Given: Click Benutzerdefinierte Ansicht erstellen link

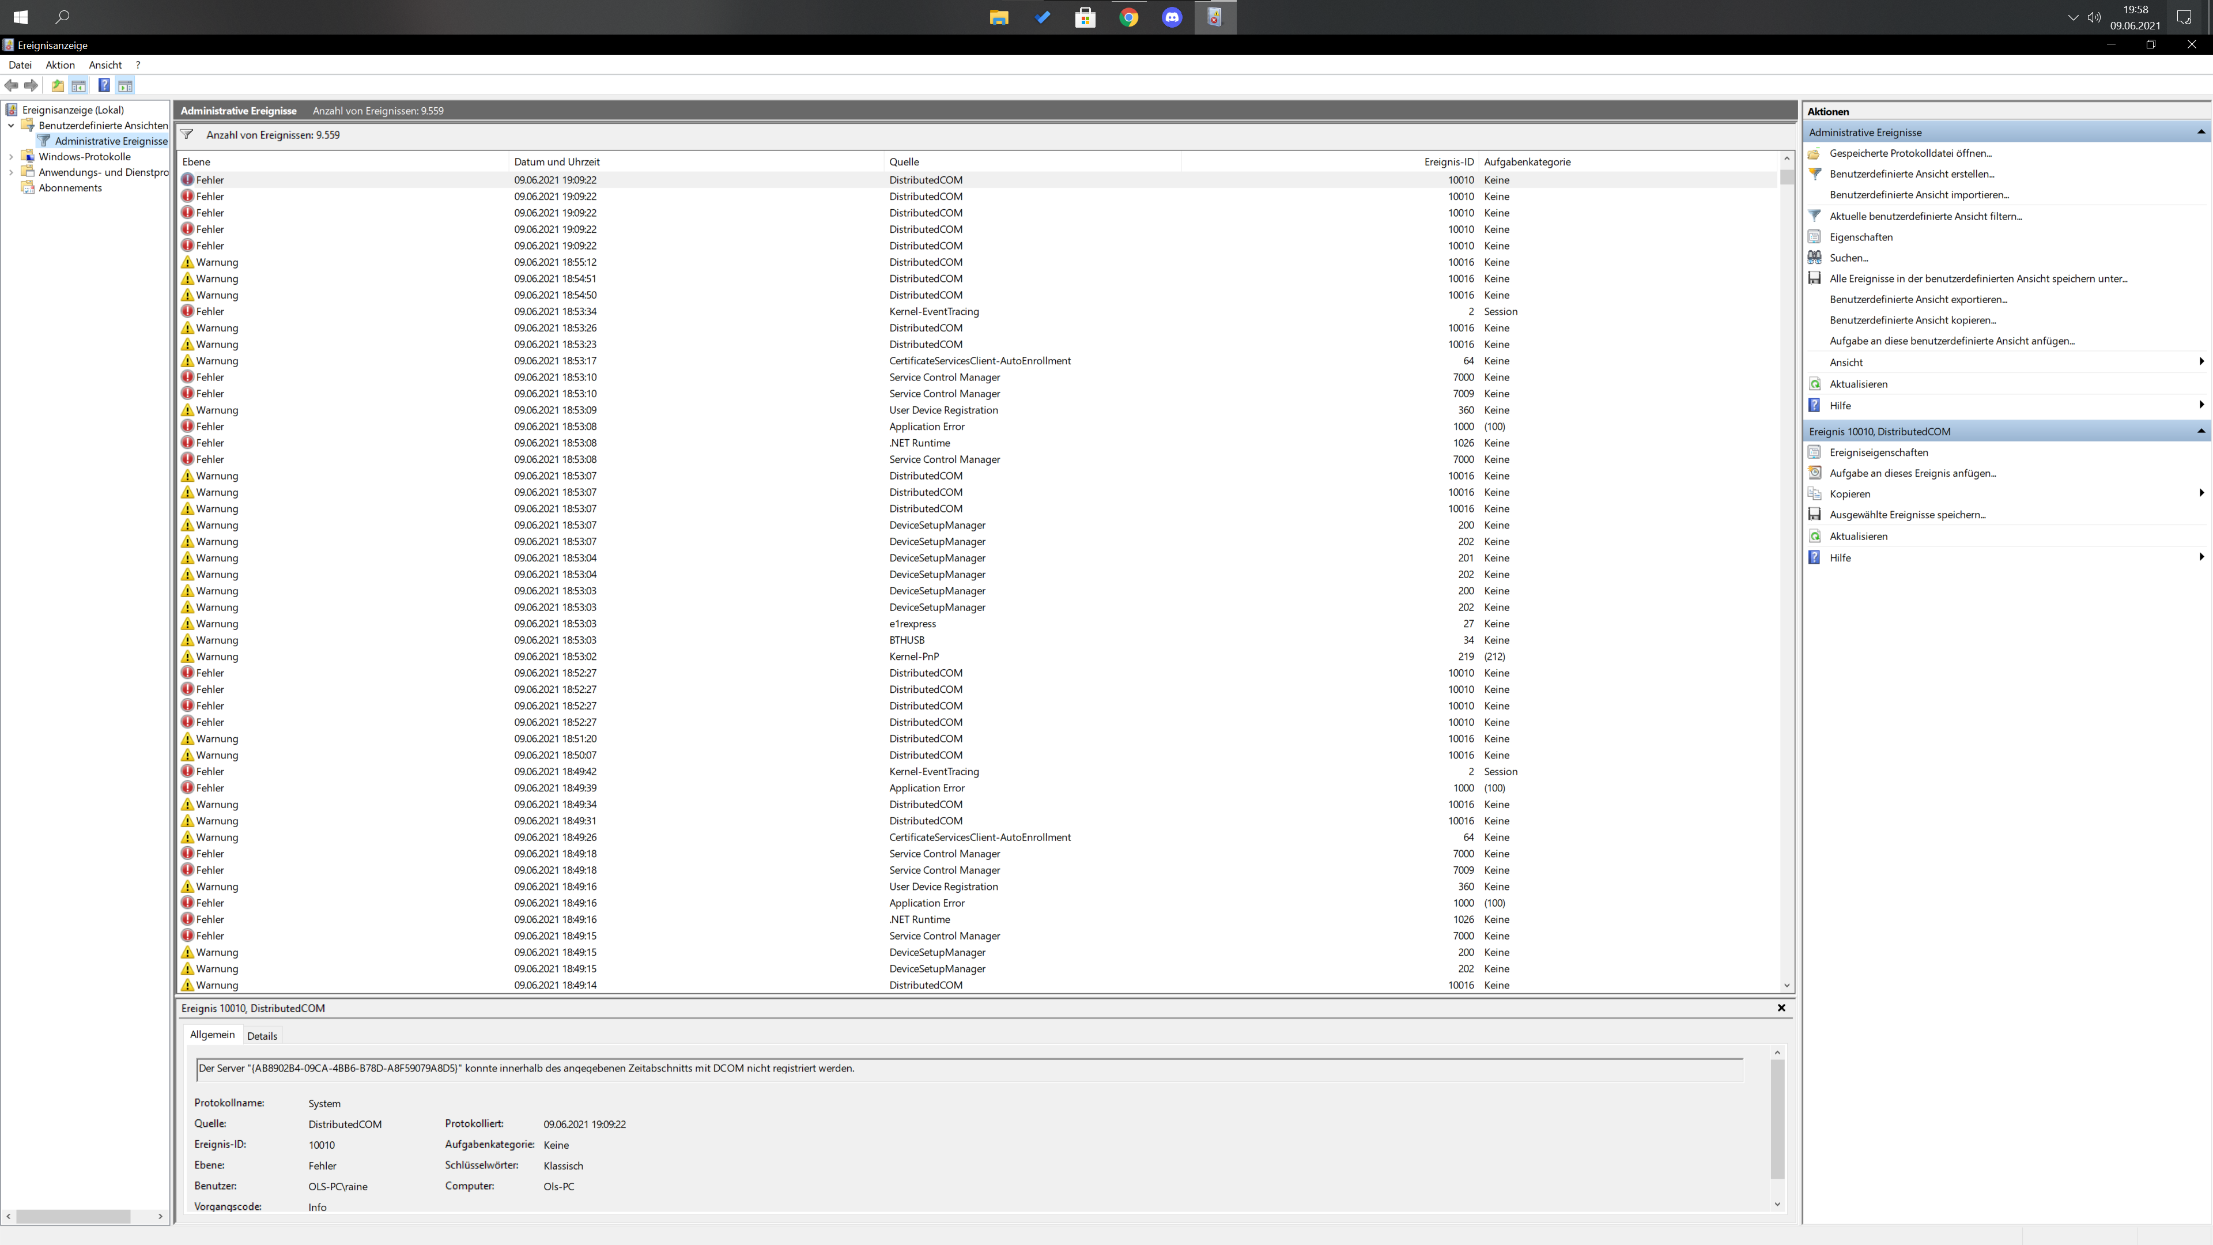Looking at the screenshot, I should [1912, 173].
